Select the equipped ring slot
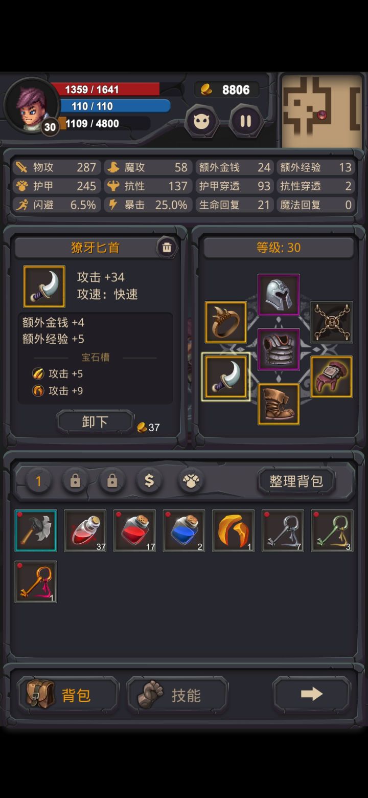 click(x=226, y=322)
